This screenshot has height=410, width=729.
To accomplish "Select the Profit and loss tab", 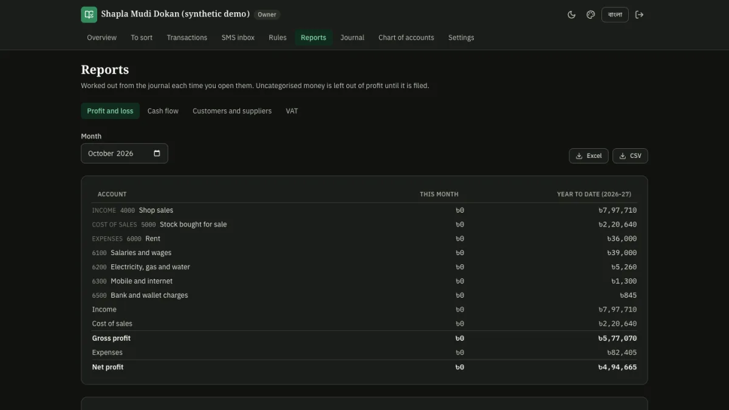I will [110, 111].
